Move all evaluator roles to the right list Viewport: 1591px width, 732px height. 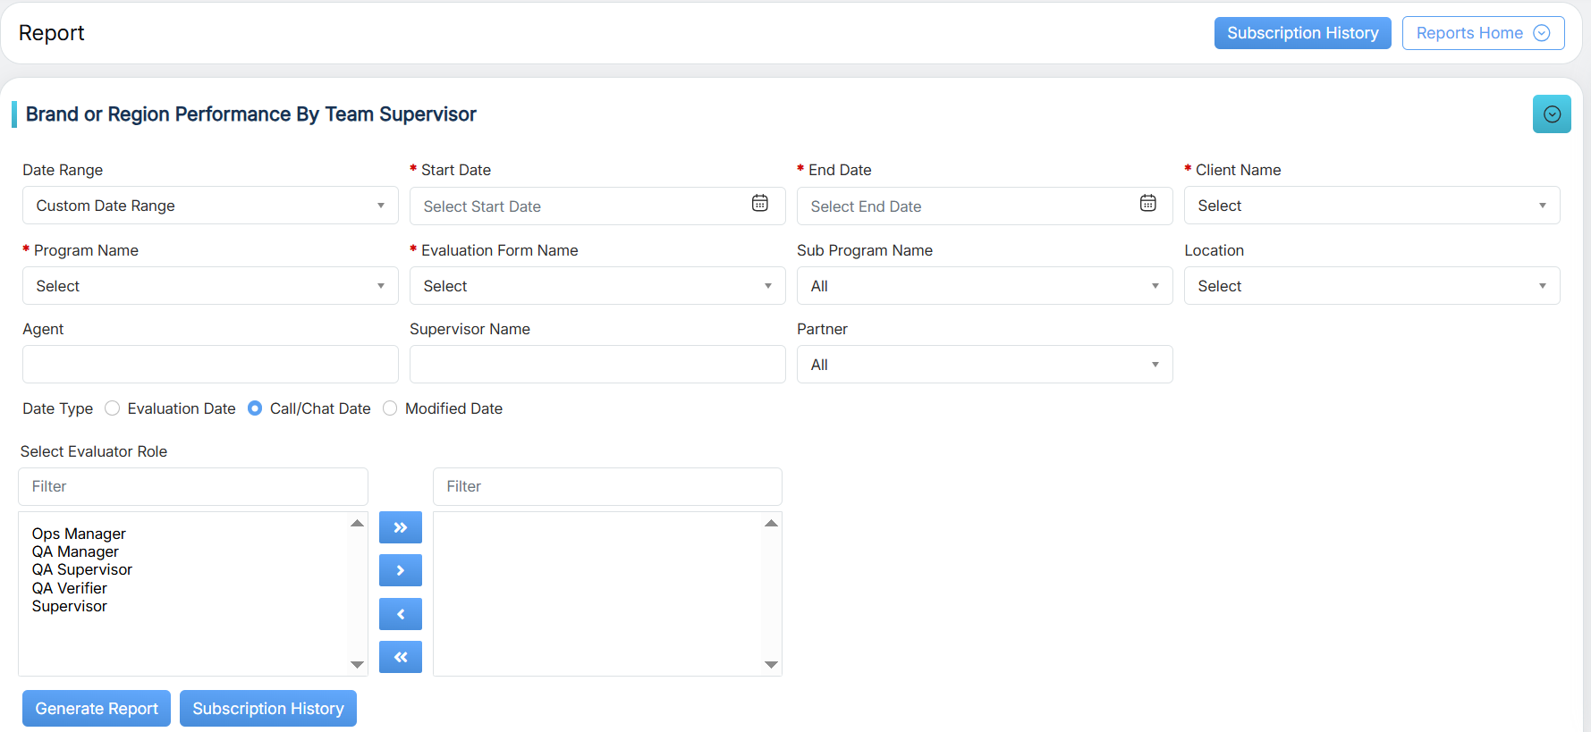pos(401,527)
